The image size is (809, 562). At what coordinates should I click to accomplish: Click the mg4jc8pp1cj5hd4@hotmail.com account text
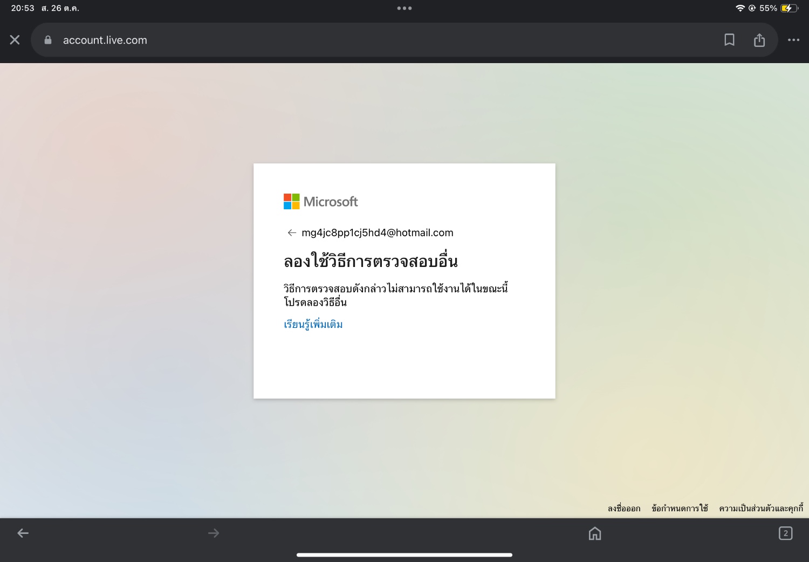coord(378,233)
